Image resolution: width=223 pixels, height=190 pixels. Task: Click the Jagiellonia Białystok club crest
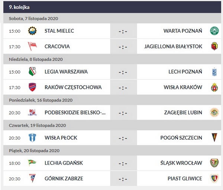tap(214, 46)
